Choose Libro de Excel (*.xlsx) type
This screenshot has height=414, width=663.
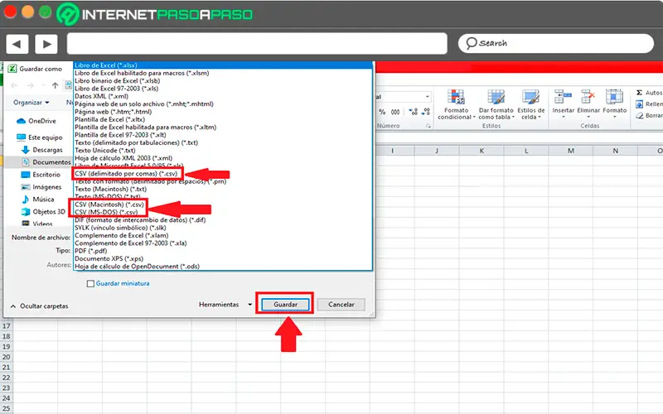223,65
